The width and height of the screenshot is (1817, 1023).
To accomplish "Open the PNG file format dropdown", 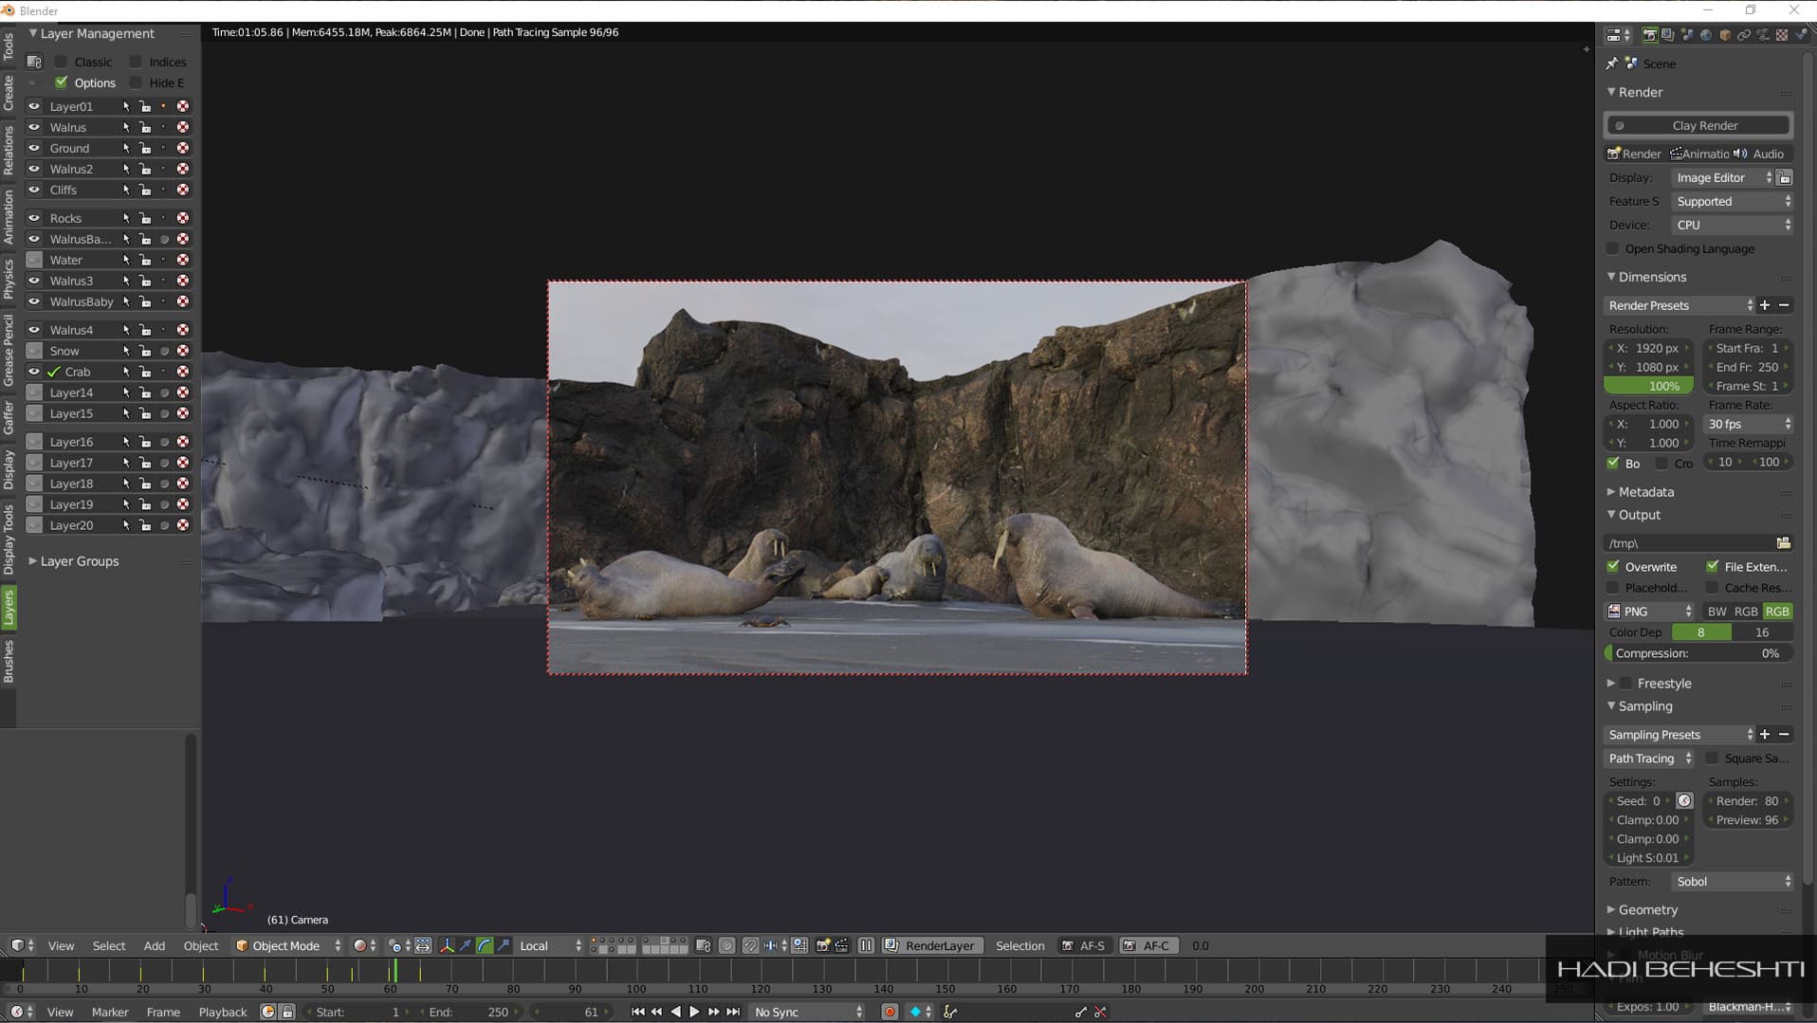I will (1649, 612).
